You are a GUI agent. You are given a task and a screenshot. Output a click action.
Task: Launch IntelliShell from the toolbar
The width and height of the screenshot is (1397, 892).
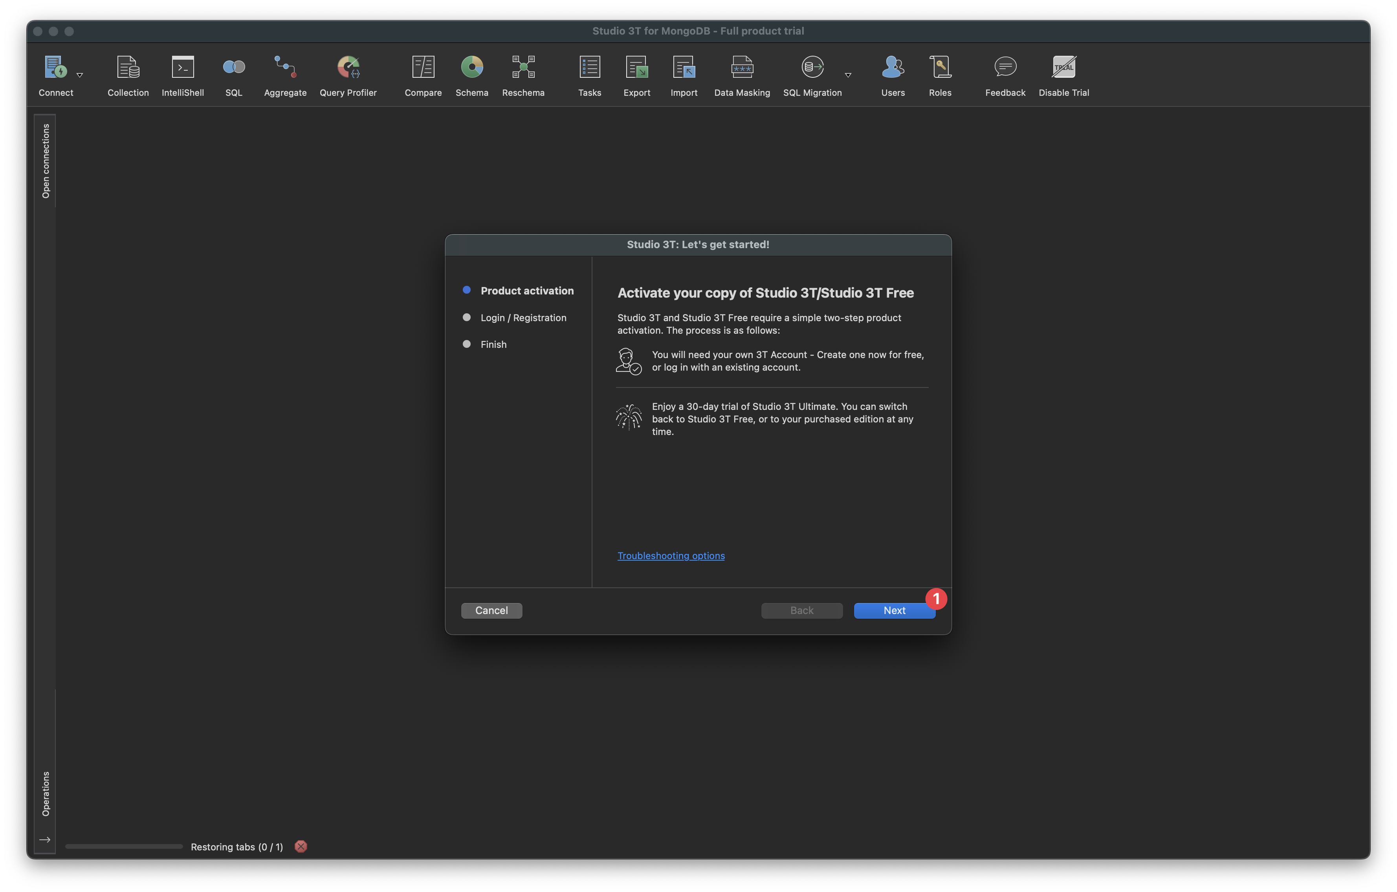coord(183,67)
